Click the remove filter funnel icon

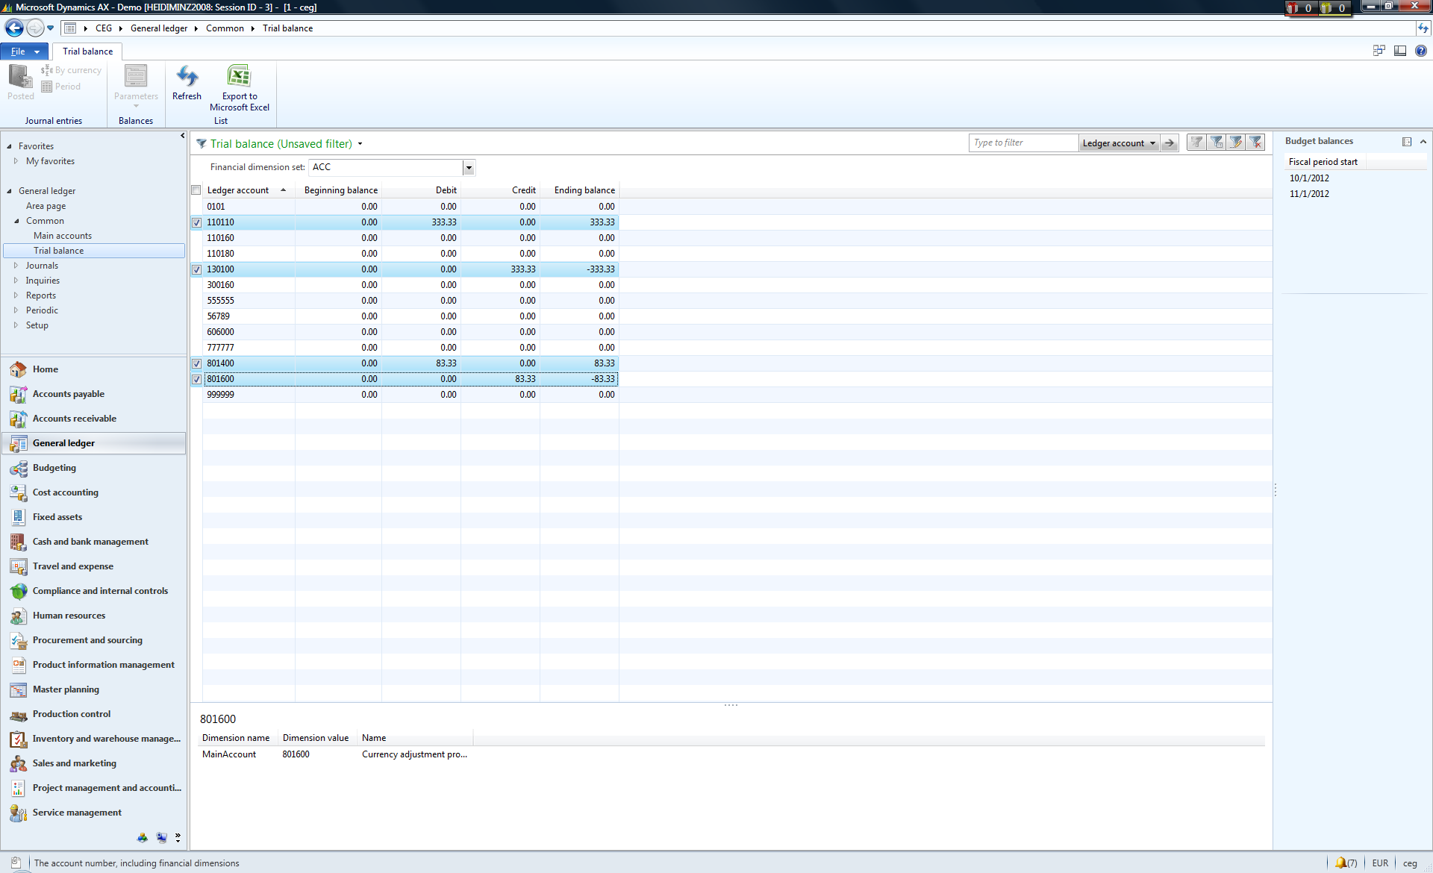click(1256, 143)
